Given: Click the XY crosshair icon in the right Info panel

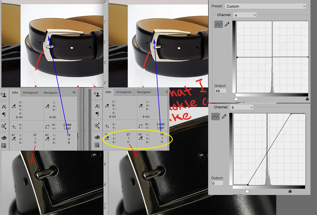Looking at the screenshot, I should (x=107, y=126).
